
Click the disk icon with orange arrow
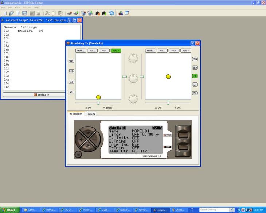(83, 13)
